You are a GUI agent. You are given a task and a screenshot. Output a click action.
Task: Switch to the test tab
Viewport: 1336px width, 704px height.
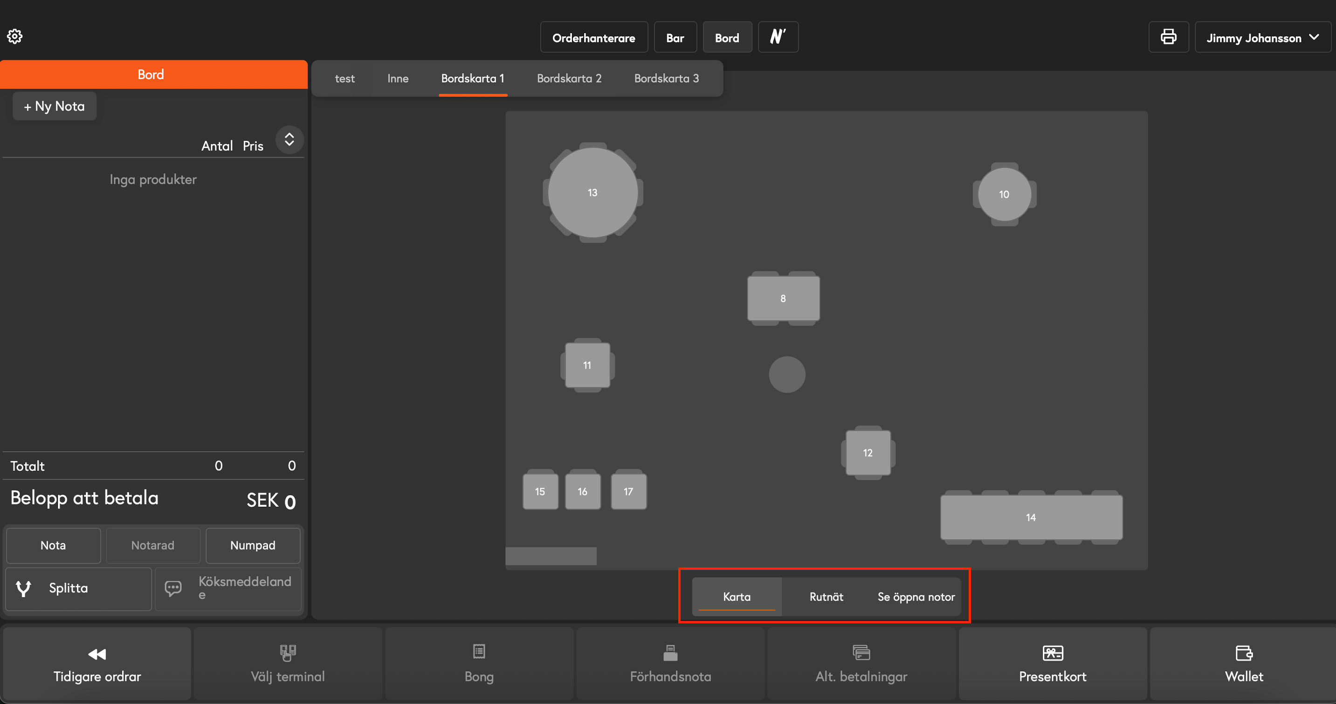point(345,78)
